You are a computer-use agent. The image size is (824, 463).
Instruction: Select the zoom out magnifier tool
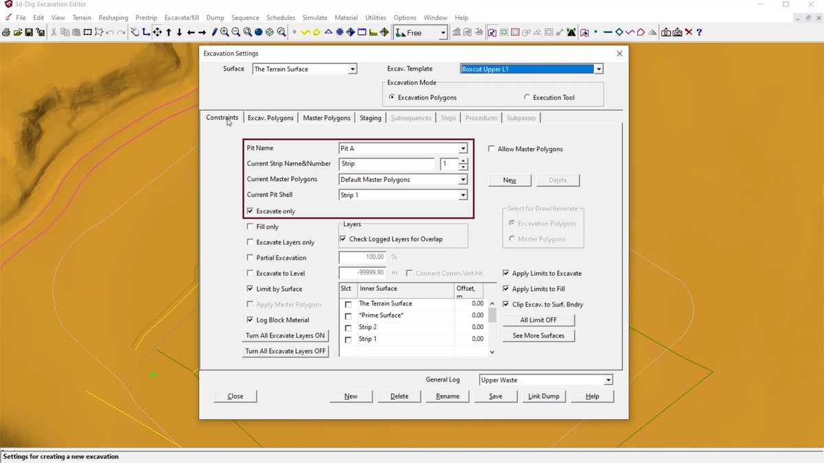pos(236,32)
